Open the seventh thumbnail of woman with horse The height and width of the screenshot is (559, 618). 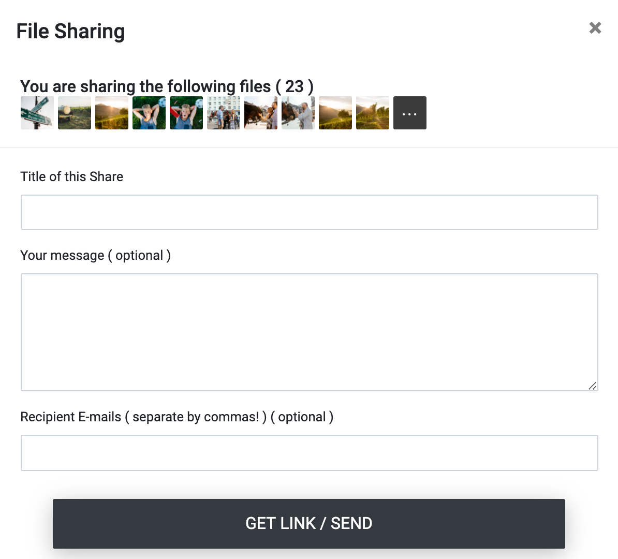click(261, 113)
